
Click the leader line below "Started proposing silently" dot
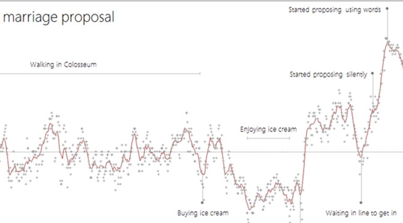(x=373, y=92)
